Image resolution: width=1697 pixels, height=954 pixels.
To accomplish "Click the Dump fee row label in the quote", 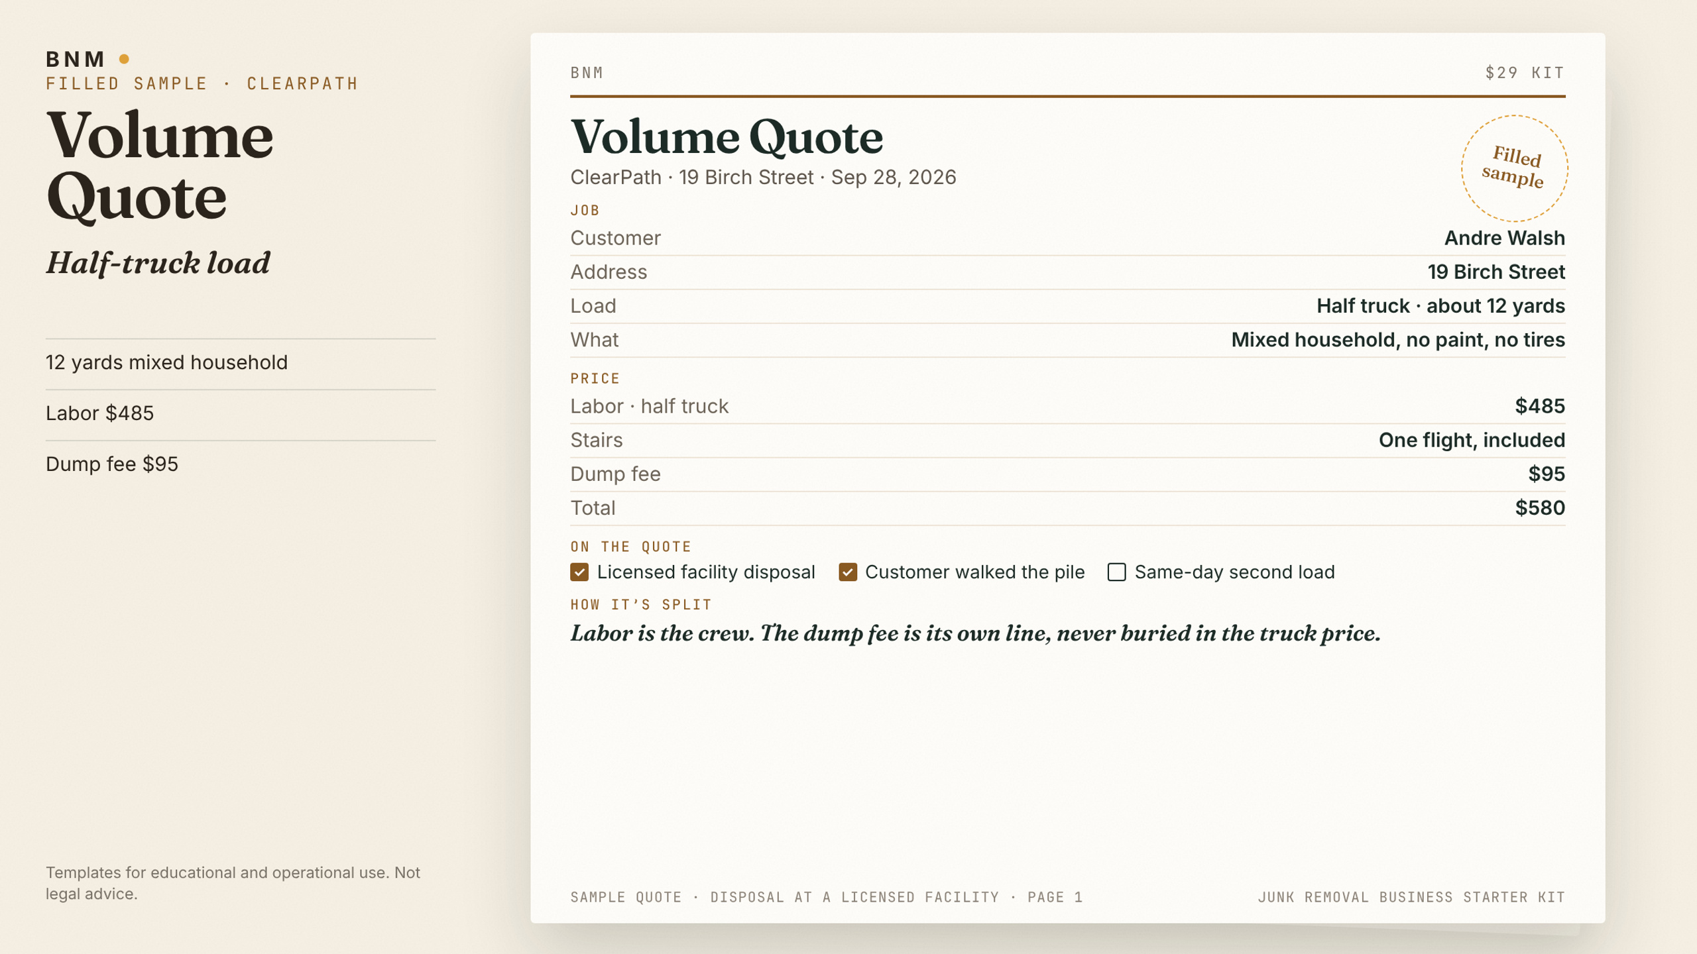I will pos(615,474).
